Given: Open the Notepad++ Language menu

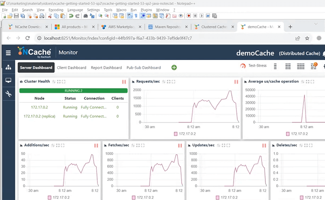Looking at the screenshot, I should [x=75, y=10].
